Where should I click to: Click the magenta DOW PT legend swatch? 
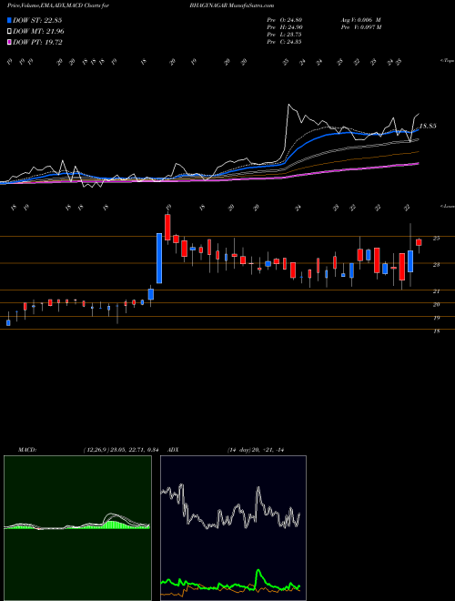10,43
